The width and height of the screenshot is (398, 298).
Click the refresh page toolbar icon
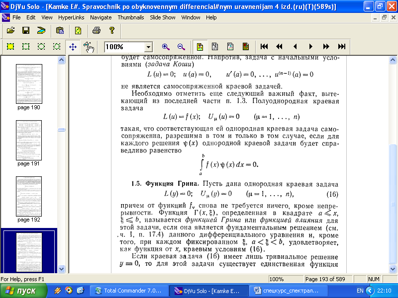pos(78,31)
